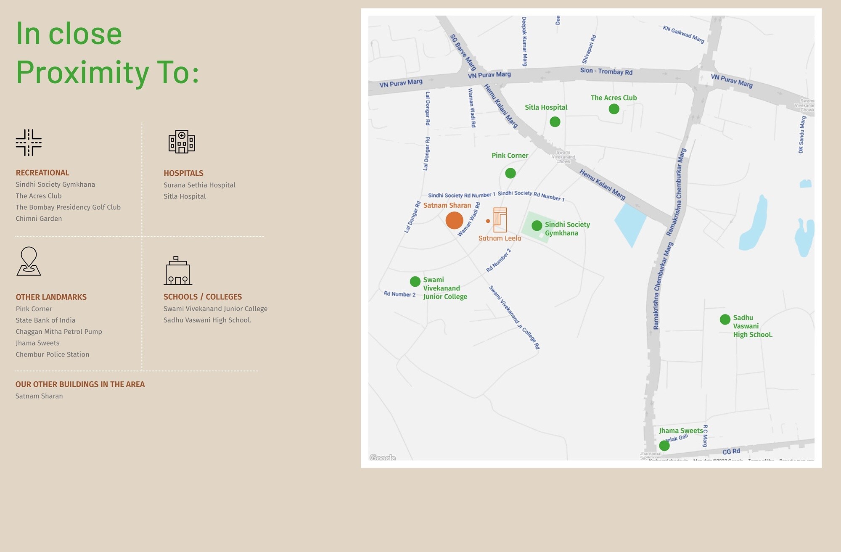841x552 pixels.
Task: Click the Schools / Colleges building icon
Action: tap(178, 271)
